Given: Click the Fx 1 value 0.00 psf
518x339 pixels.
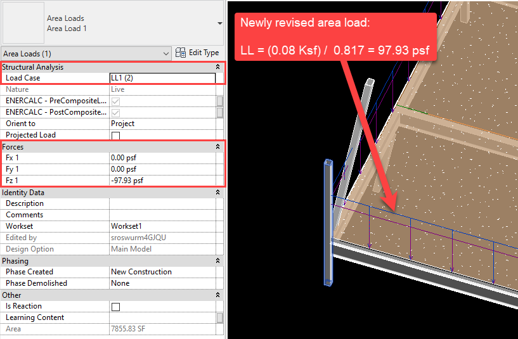Looking at the screenshot, I should pyautogui.click(x=162, y=158).
